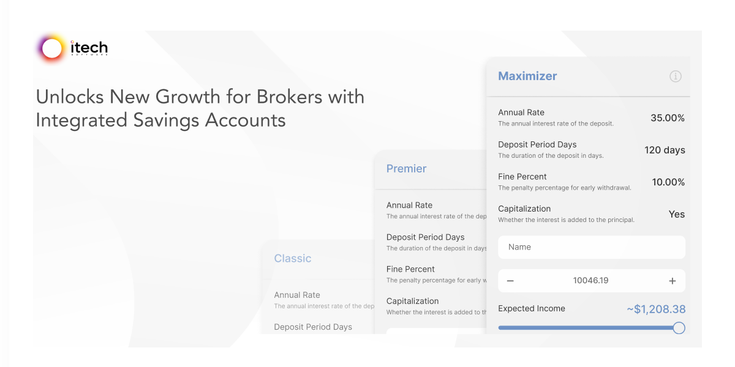This screenshot has height=367, width=735.
Task: Click the Expected Income amount ~$1,208.38
Action: point(657,309)
